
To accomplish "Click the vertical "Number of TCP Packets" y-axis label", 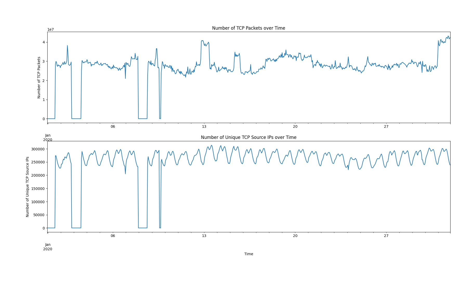I will tap(39, 78).
